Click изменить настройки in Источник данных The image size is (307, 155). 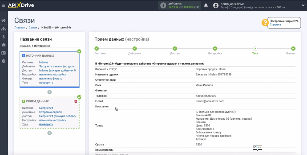click(53, 74)
